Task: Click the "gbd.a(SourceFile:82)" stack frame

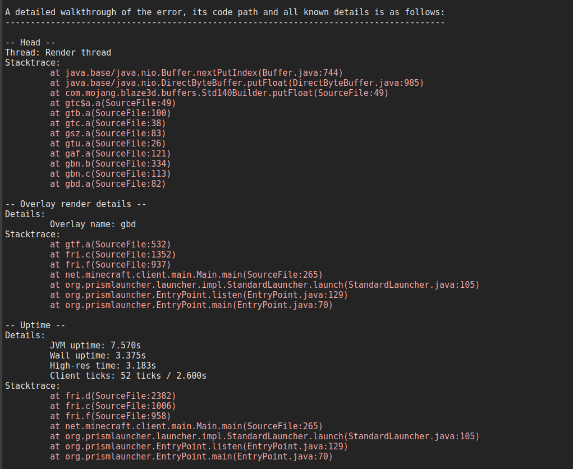Action: coord(108,184)
